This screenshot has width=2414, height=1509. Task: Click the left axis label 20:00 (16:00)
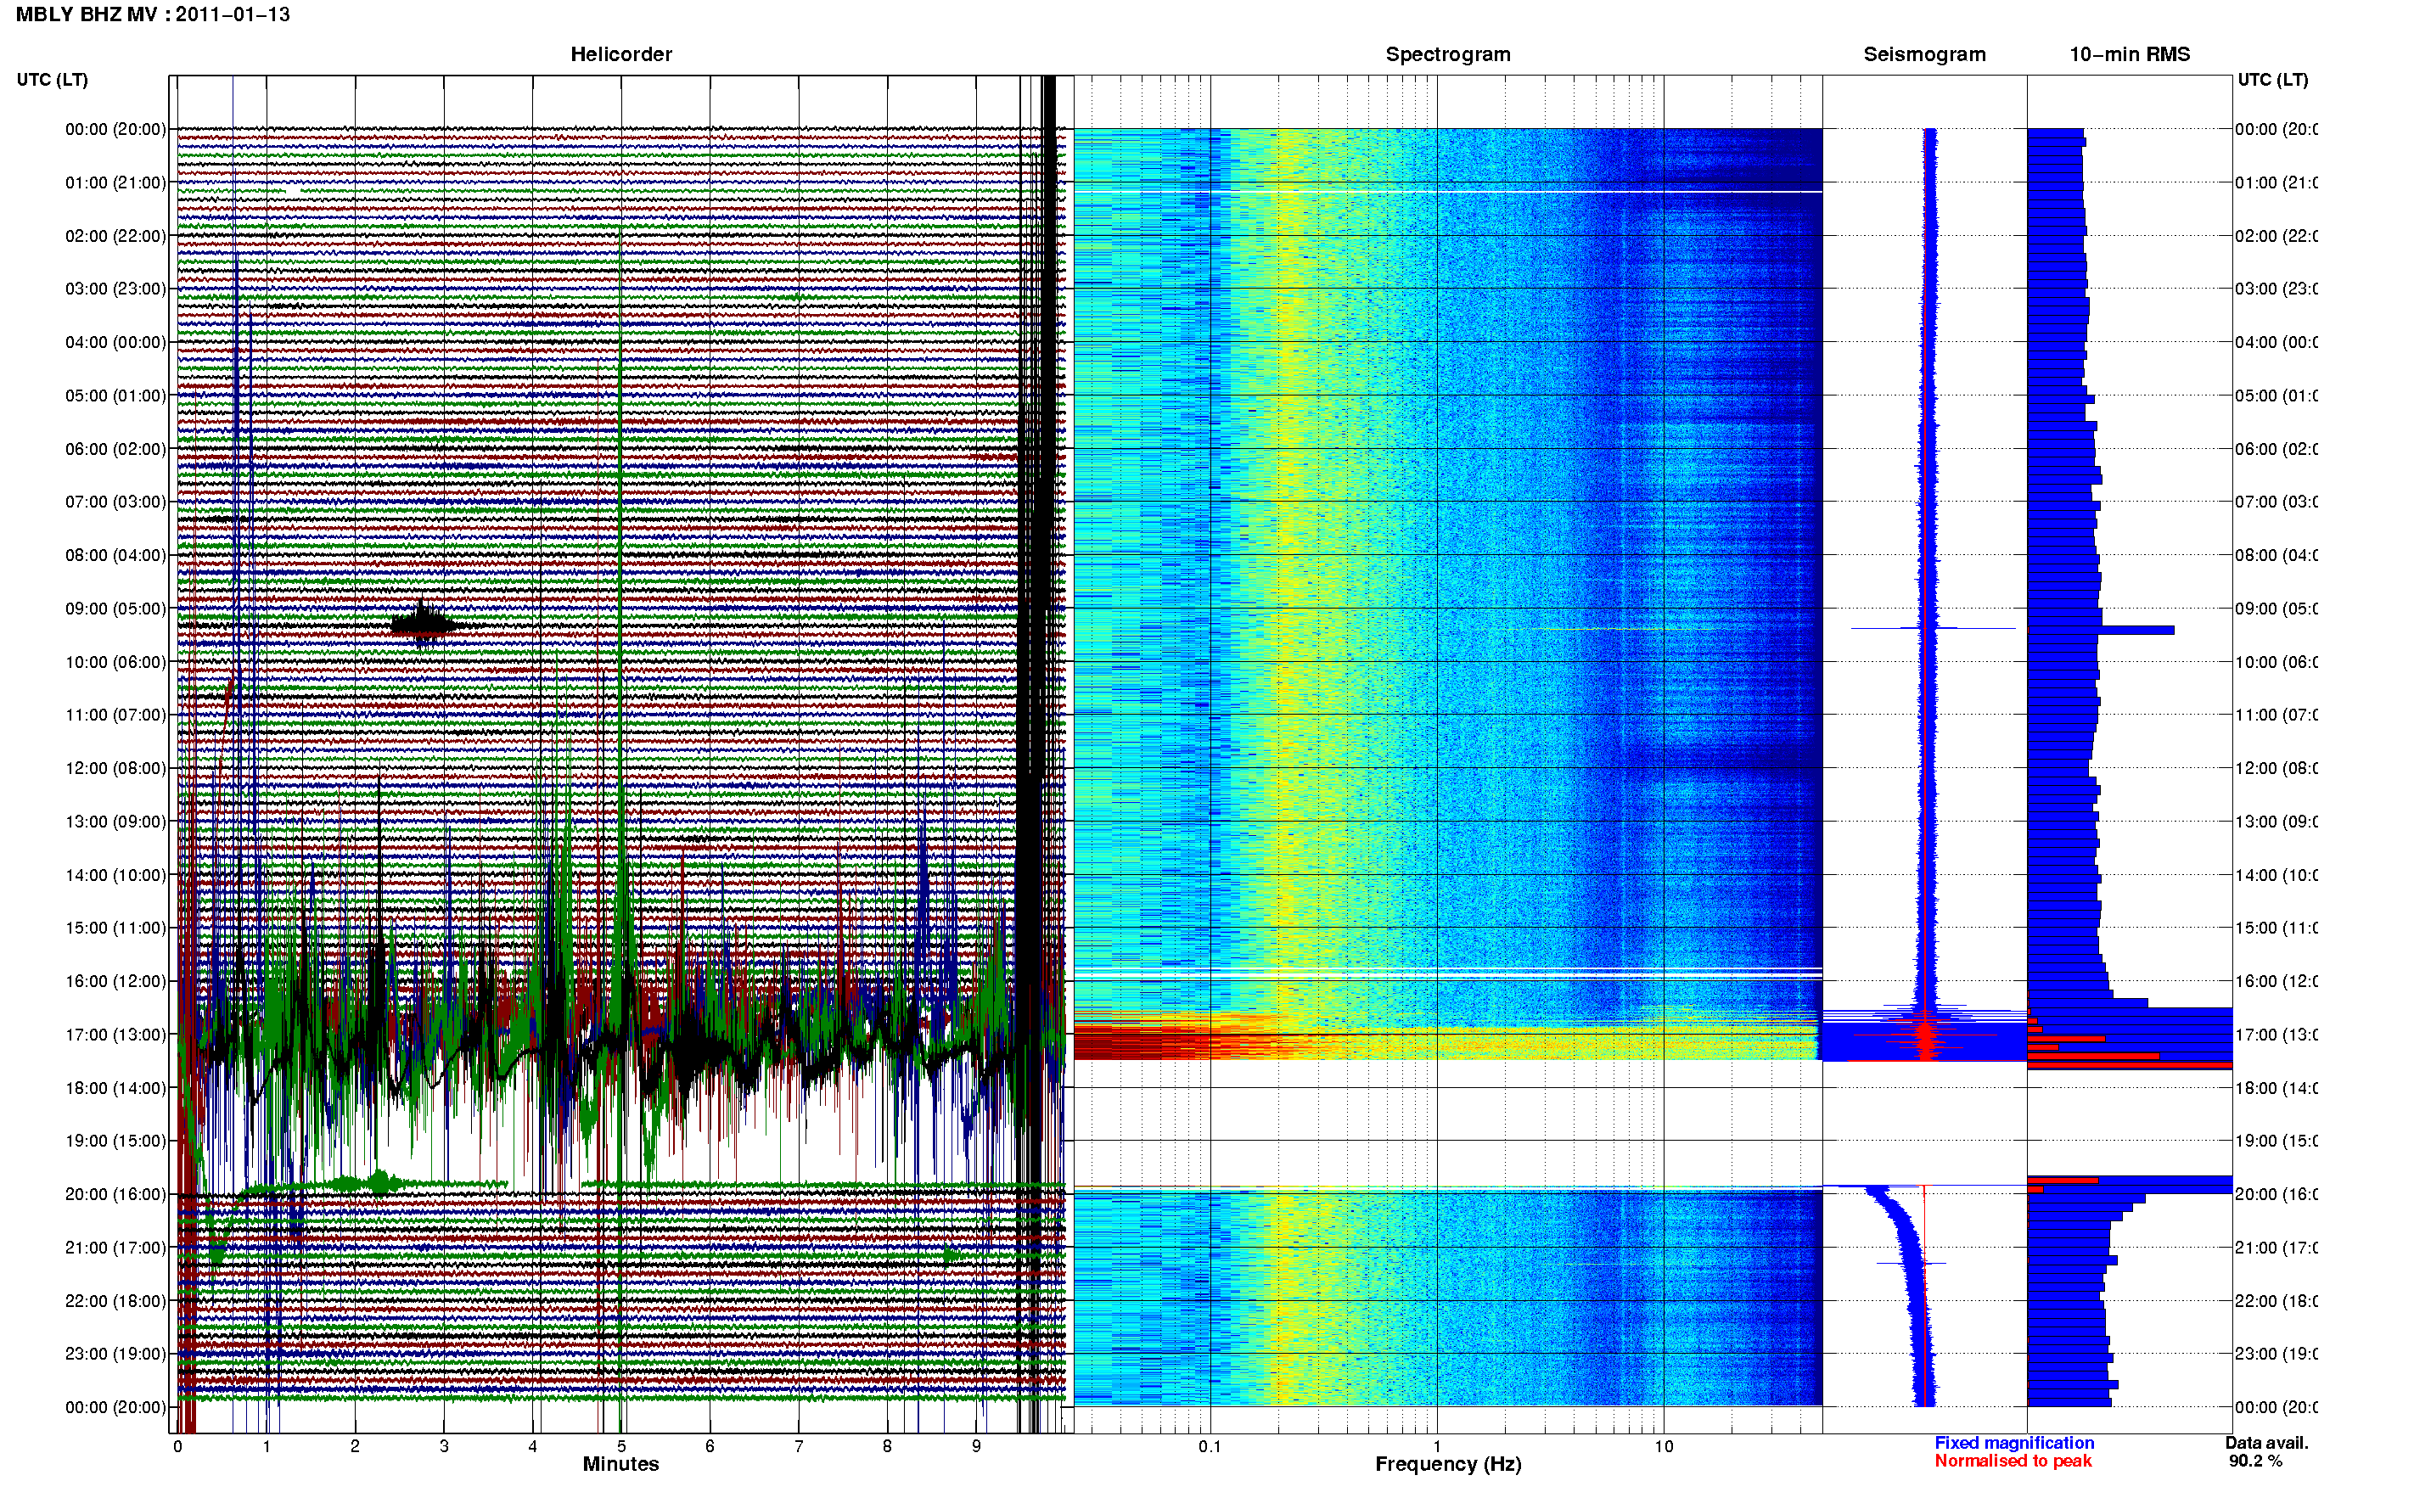115,1195
